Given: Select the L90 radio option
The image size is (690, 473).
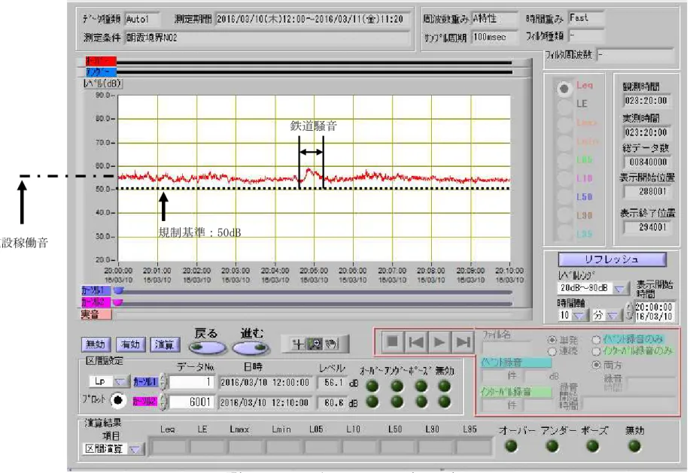Looking at the screenshot, I should point(564,215).
